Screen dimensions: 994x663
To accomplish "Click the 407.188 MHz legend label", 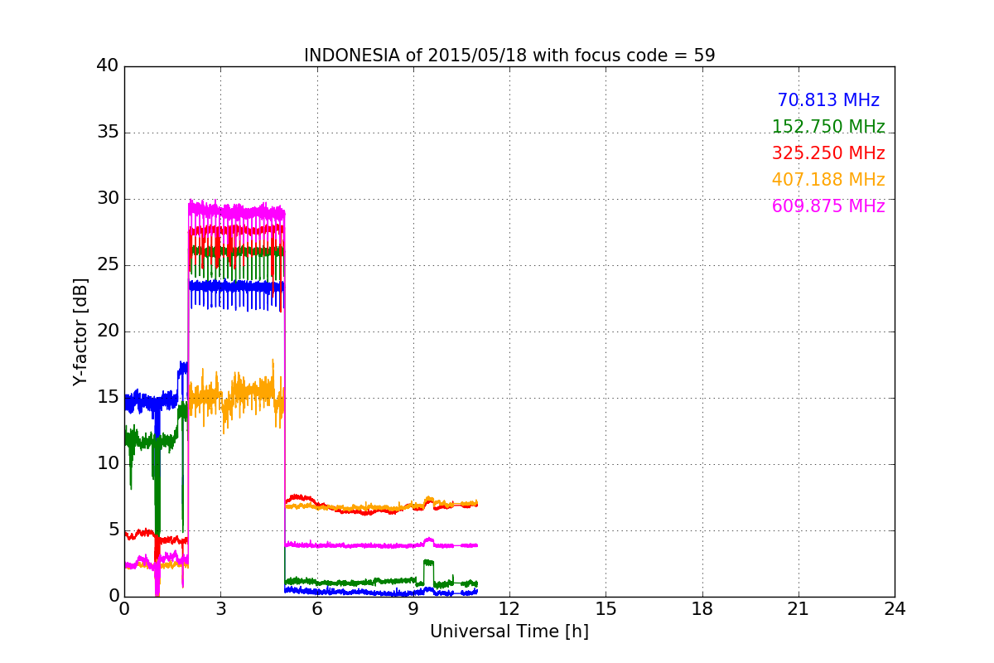I will click(x=828, y=180).
